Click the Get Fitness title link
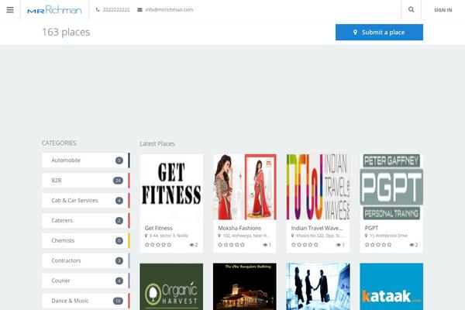Image resolution: width=465 pixels, height=310 pixels. (x=158, y=228)
